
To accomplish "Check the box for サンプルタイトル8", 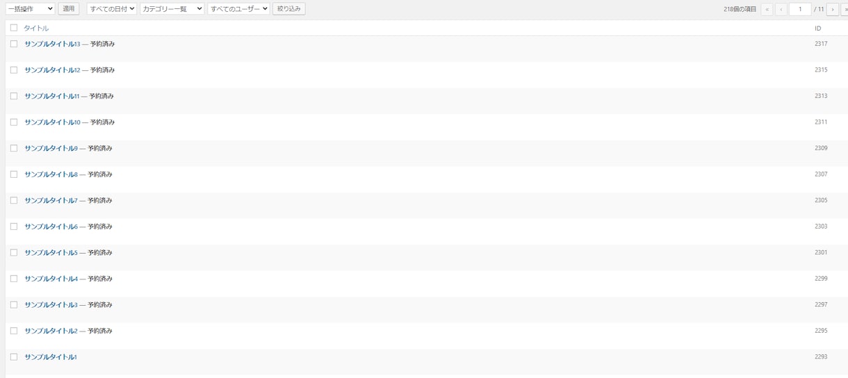I will (x=13, y=174).
